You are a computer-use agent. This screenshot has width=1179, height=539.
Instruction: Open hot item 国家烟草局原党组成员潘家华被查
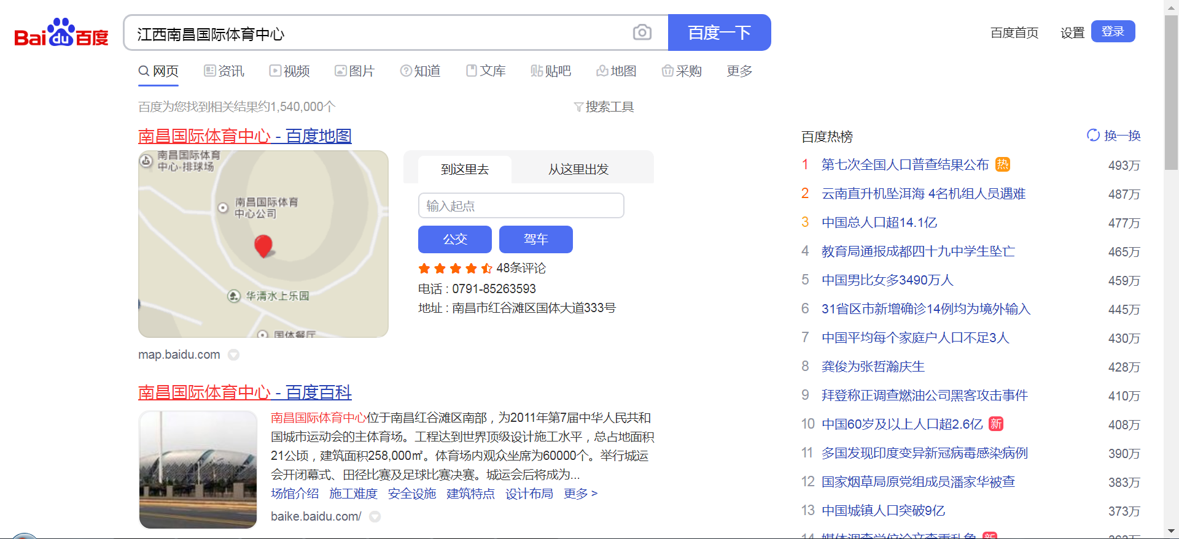[918, 481]
